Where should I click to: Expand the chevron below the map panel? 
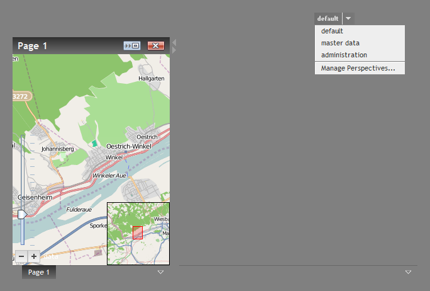[161, 272]
